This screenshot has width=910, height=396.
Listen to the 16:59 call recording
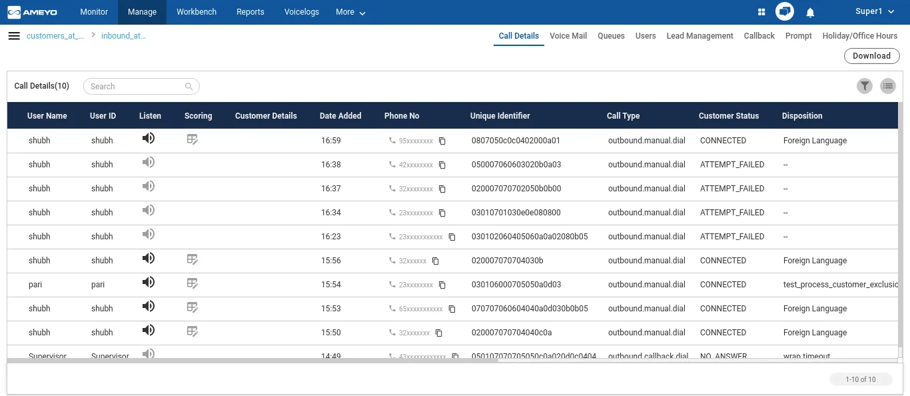pos(149,138)
